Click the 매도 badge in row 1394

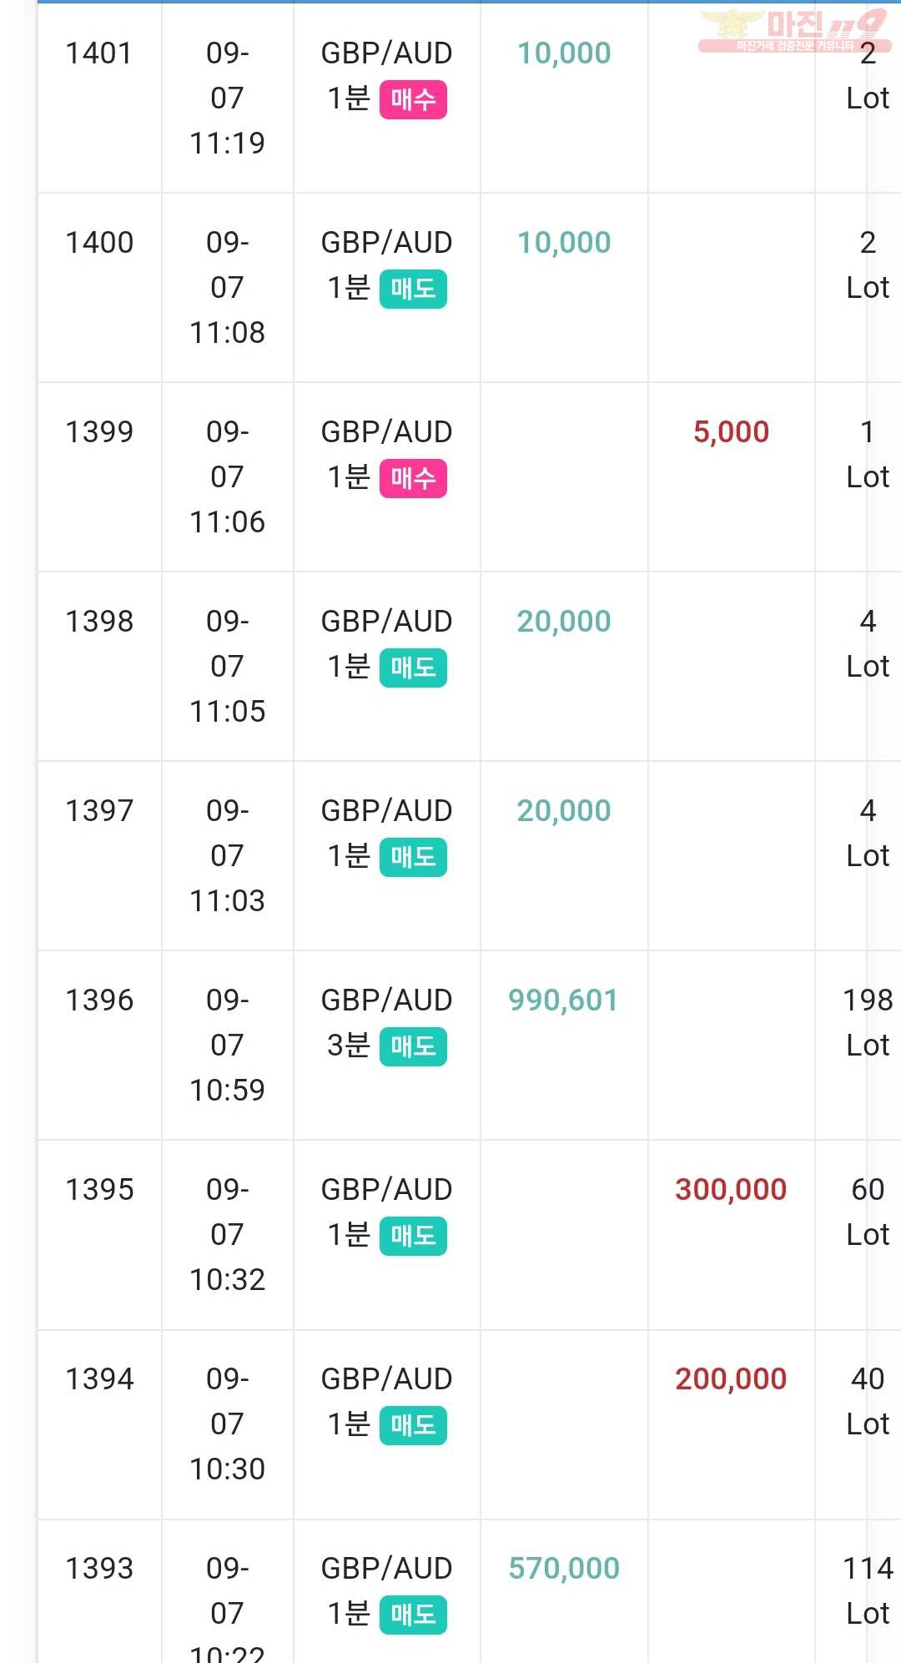click(413, 1426)
